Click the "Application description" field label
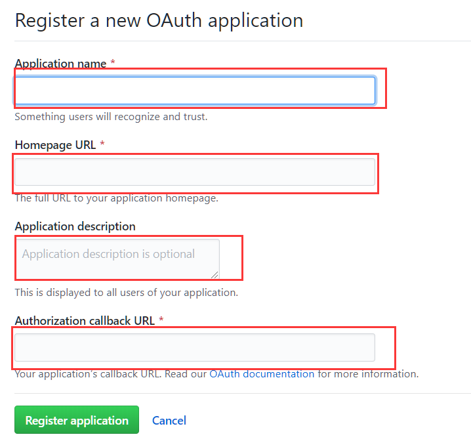Image resolution: width=471 pixels, height=441 pixels. point(75,226)
